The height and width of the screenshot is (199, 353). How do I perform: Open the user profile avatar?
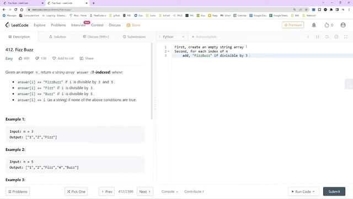click(x=343, y=25)
